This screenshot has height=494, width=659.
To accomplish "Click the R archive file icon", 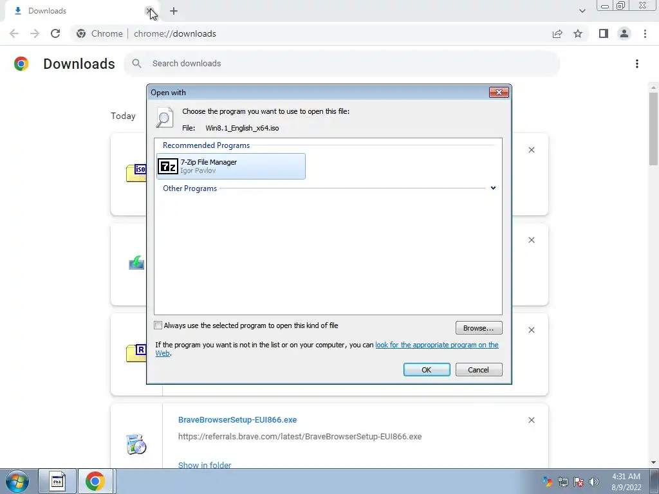I will click(136, 353).
